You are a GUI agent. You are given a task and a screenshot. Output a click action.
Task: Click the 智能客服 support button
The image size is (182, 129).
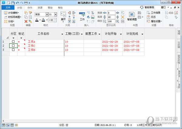[x=147, y=7]
